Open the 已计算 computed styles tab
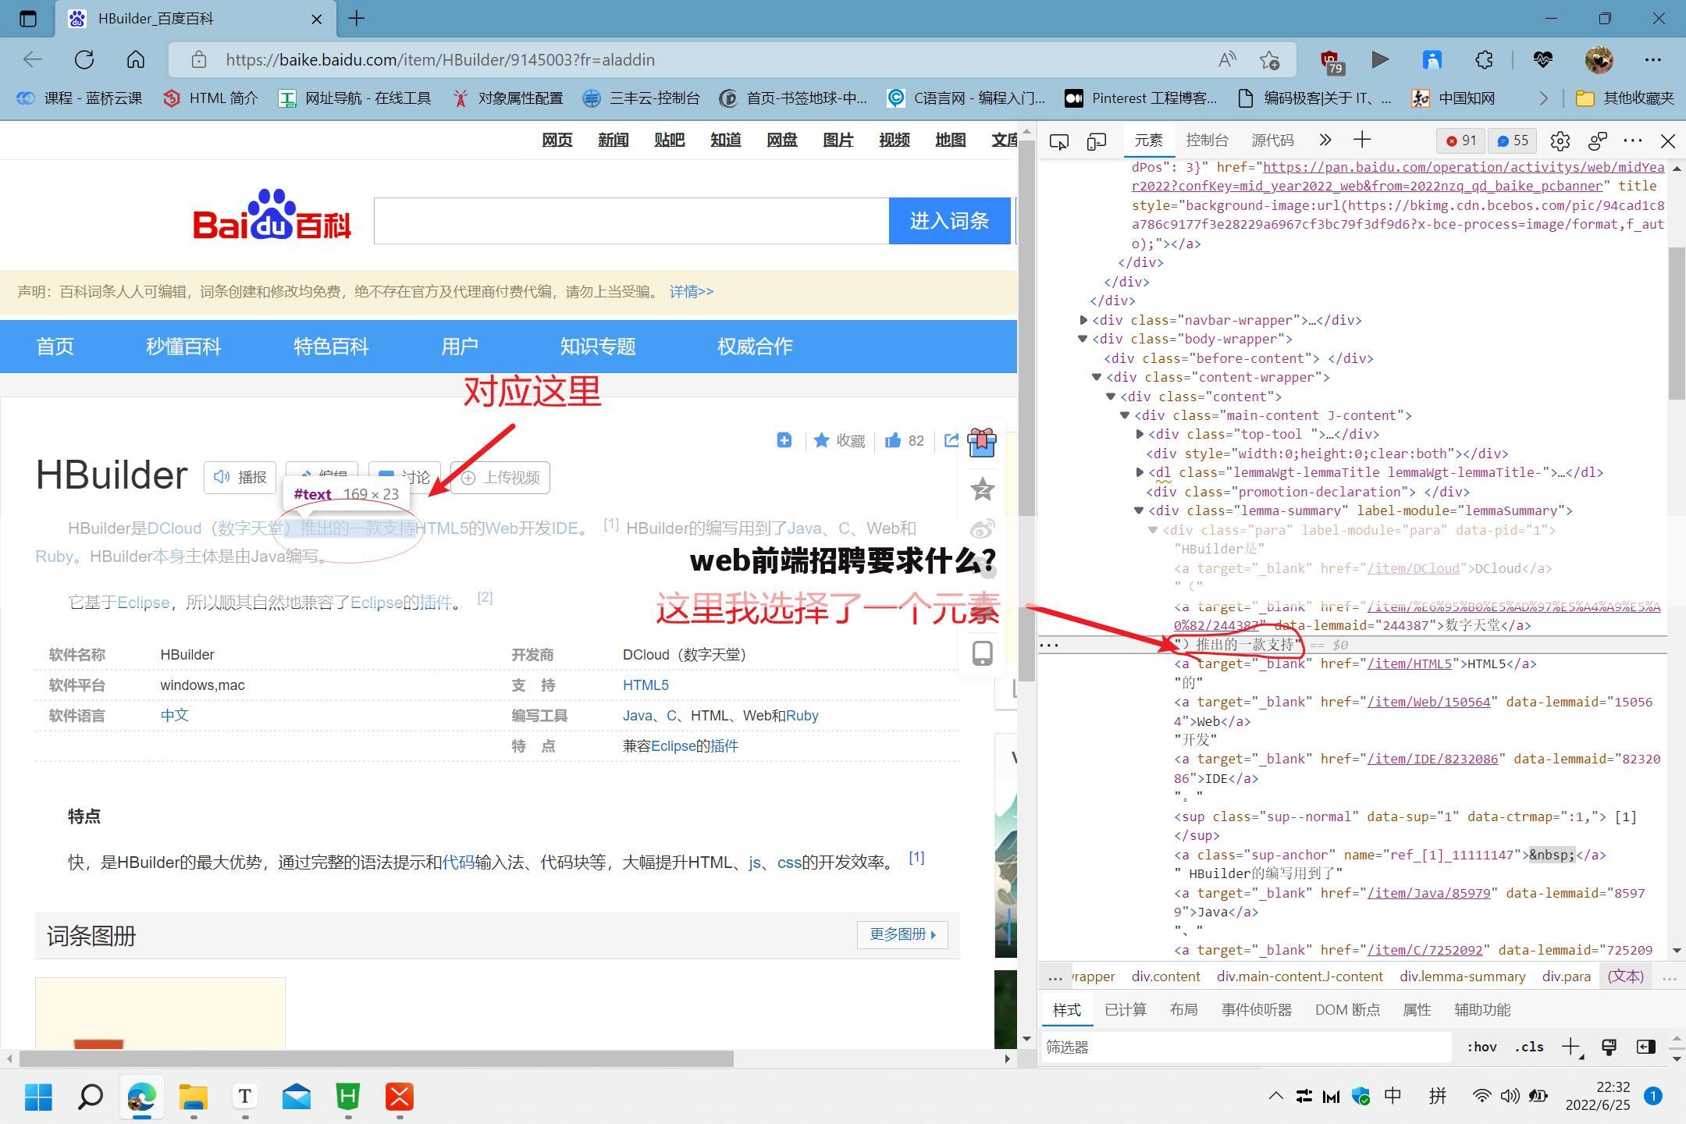 [x=1126, y=1009]
